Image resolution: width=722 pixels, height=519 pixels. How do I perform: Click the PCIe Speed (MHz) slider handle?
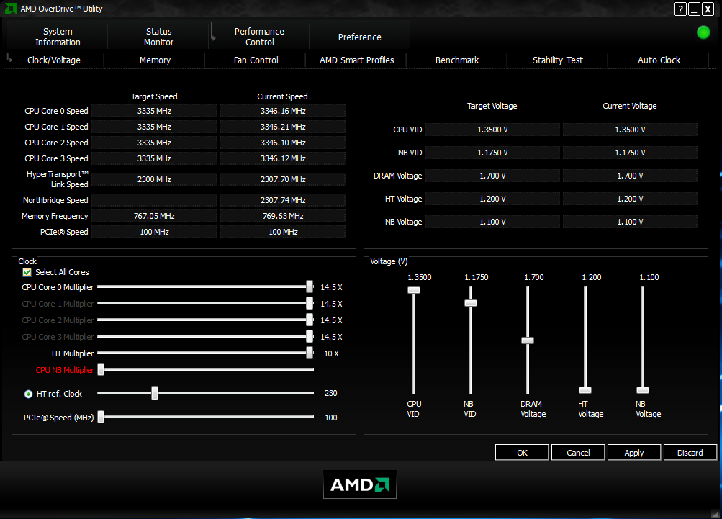[x=101, y=418]
